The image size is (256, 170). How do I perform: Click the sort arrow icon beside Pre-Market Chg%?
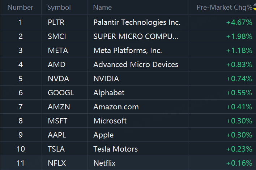[x=254, y=7]
